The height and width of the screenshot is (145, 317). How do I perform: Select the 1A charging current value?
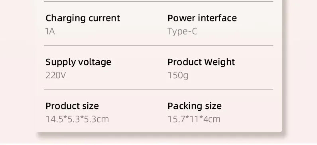50,32
